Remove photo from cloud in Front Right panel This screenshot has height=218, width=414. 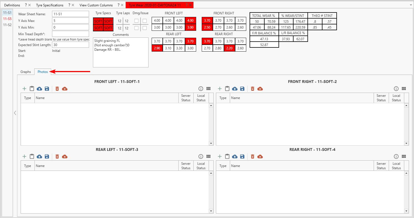pos(260,89)
